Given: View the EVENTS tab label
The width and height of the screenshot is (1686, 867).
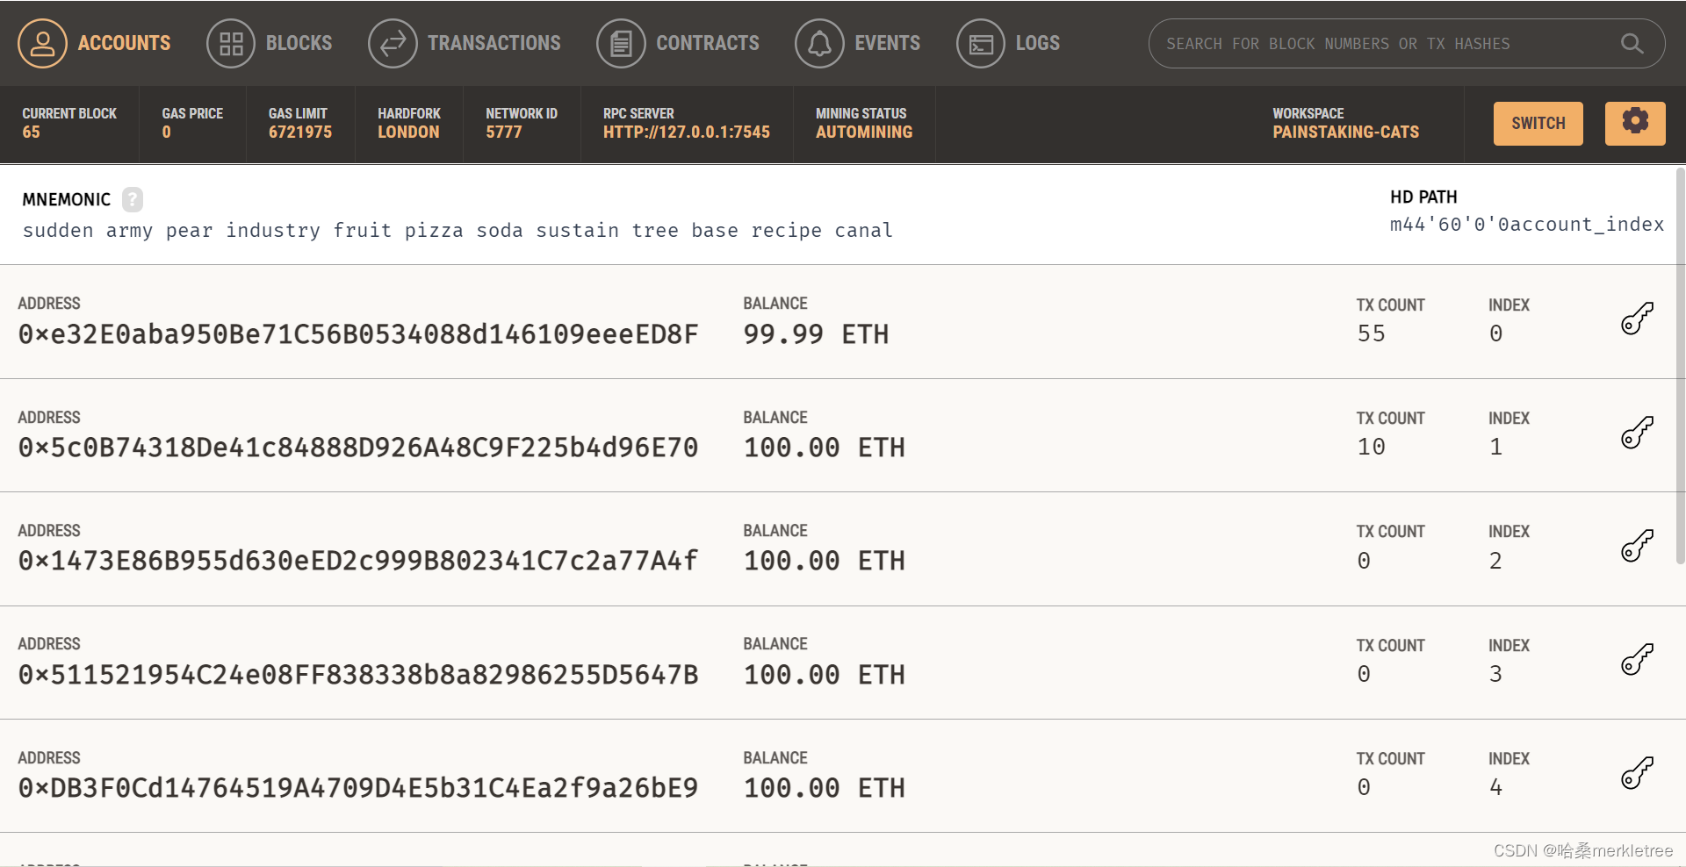Looking at the screenshot, I should pyautogui.click(x=887, y=44).
